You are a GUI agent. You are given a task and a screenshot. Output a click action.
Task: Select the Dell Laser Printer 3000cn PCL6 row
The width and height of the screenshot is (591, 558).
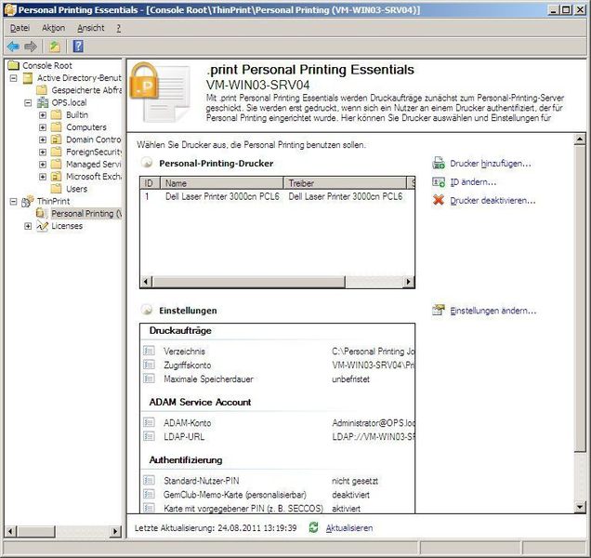point(278,196)
